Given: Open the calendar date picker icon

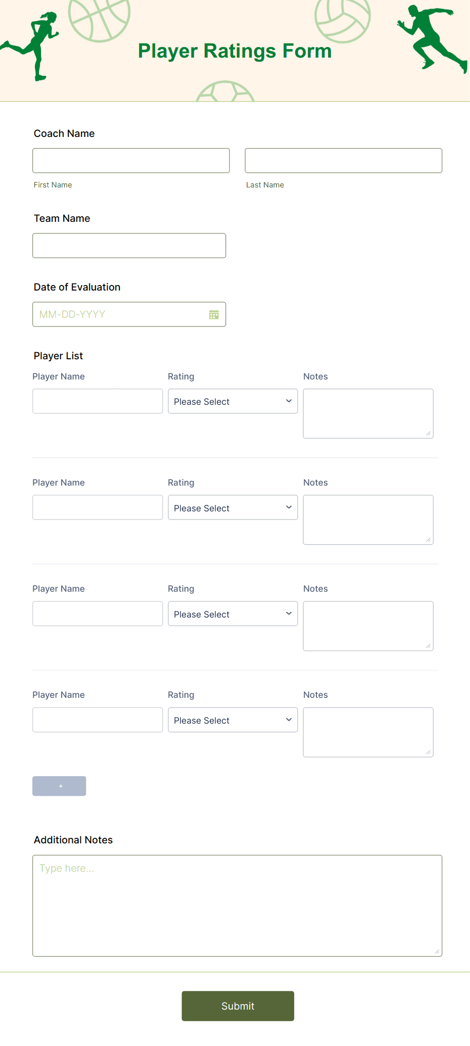Looking at the screenshot, I should (x=214, y=314).
